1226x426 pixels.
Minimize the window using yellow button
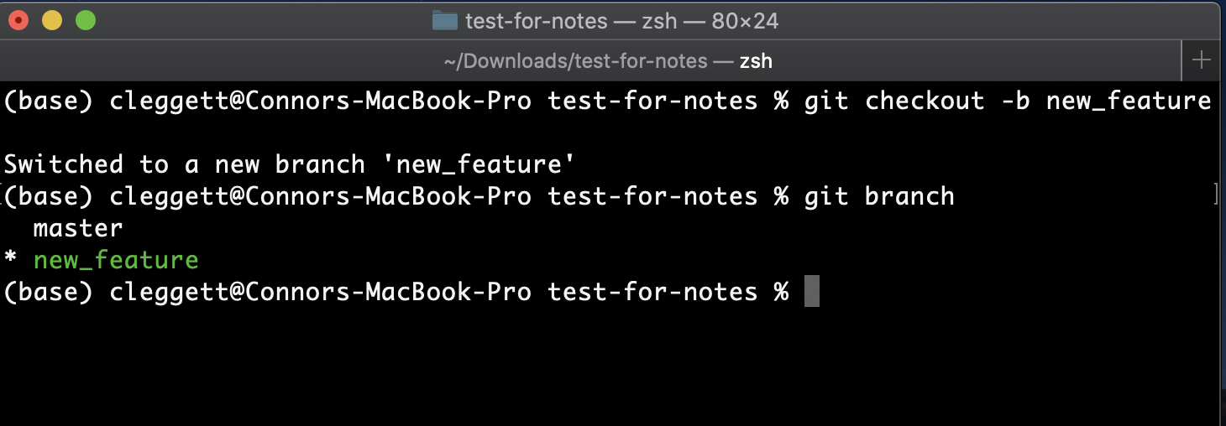click(x=52, y=20)
